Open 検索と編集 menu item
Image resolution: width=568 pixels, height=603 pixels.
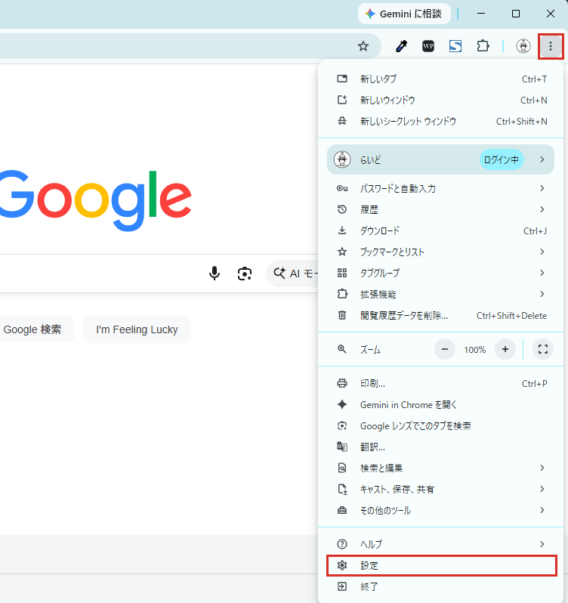tap(441, 468)
